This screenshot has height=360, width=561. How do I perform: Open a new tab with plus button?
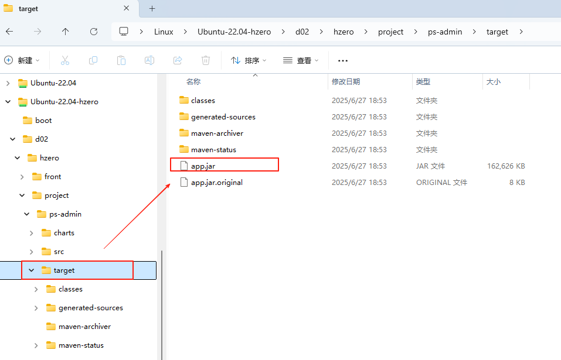coord(152,9)
